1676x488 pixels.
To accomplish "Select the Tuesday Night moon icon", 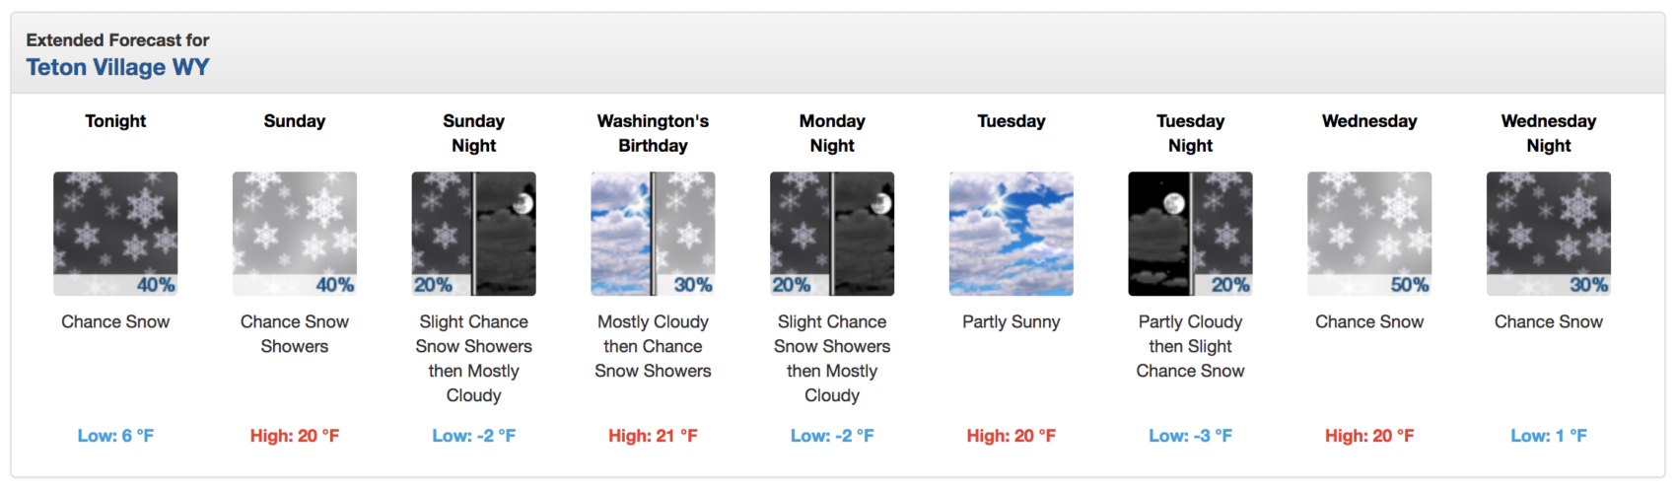I will (1191, 234).
